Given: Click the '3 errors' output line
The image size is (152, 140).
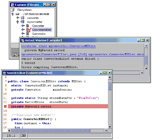Looking at the screenshot, I should (x=28, y=63).
